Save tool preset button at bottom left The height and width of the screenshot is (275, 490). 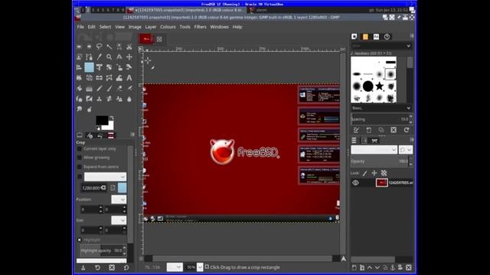point(83,267)
